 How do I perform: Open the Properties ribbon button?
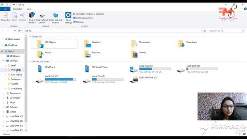tap(6, 17)
